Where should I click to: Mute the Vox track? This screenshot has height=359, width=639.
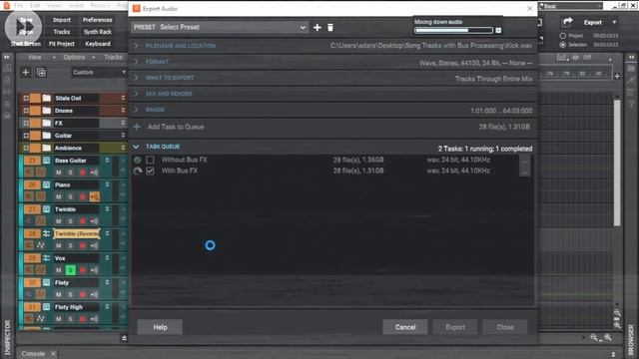pyautogui.click(x=59, y=270)
